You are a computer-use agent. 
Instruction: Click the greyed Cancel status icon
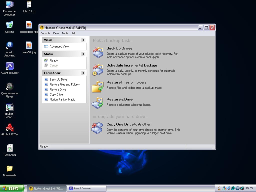click(x=46, y=65)
